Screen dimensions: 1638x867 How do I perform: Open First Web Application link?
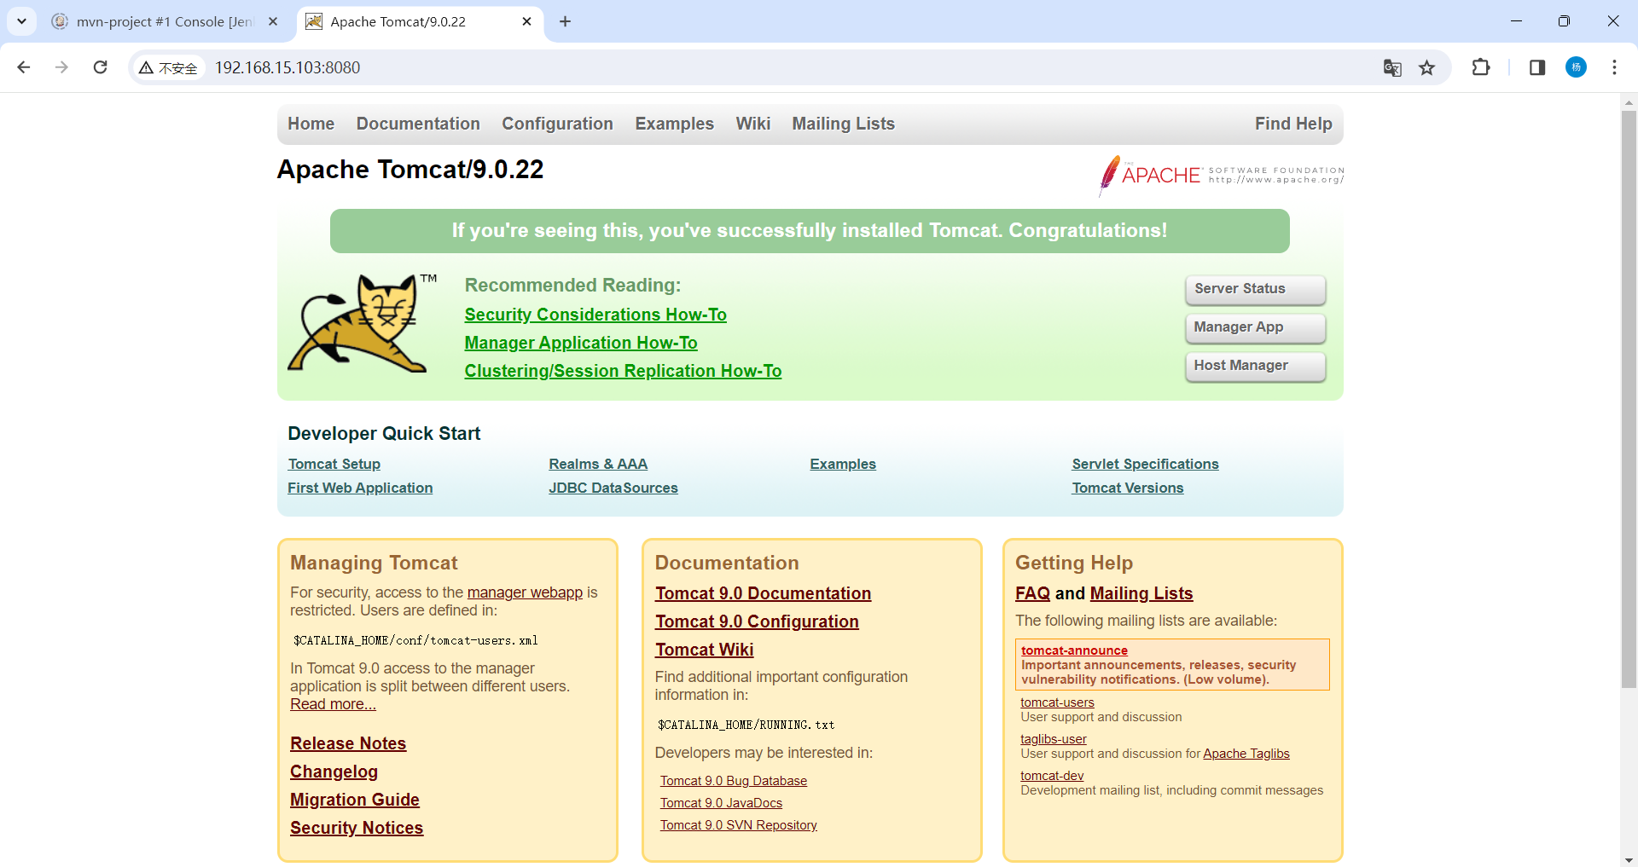point(360,488)
